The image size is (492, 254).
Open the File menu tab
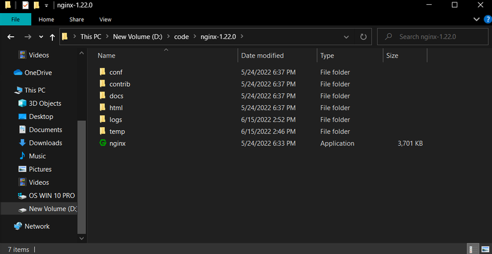[16, 20]
